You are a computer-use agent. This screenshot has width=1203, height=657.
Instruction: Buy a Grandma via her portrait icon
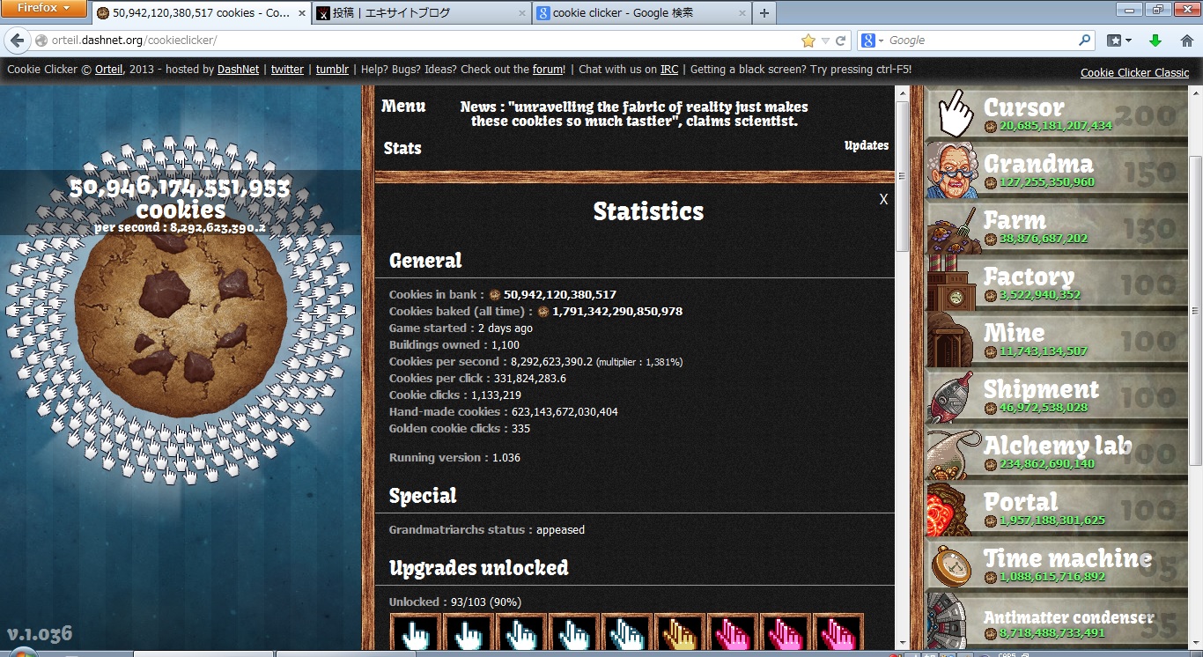click(954, 170)
